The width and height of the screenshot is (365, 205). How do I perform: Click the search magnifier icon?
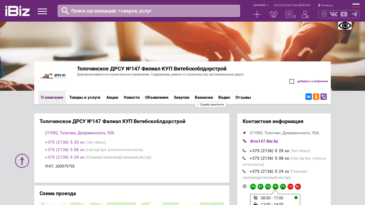(65, 11)
